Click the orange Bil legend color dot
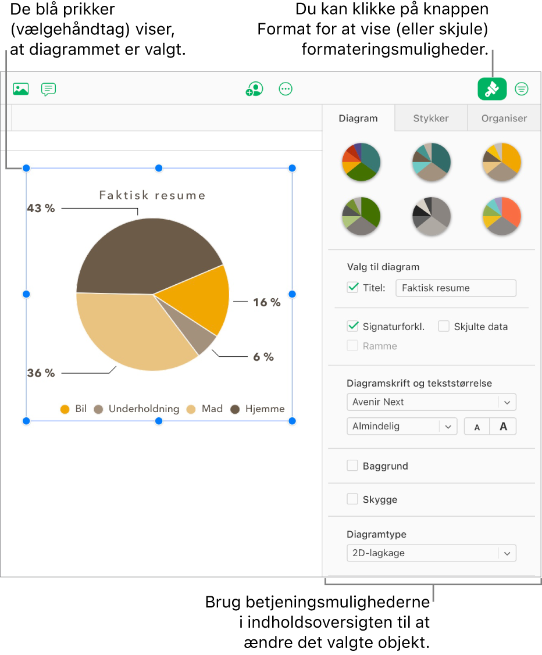Image resolution: width=542 pixels, height=655 pixels. (65, 409)
